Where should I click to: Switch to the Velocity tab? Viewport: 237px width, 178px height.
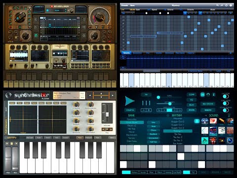click(126, 53)
